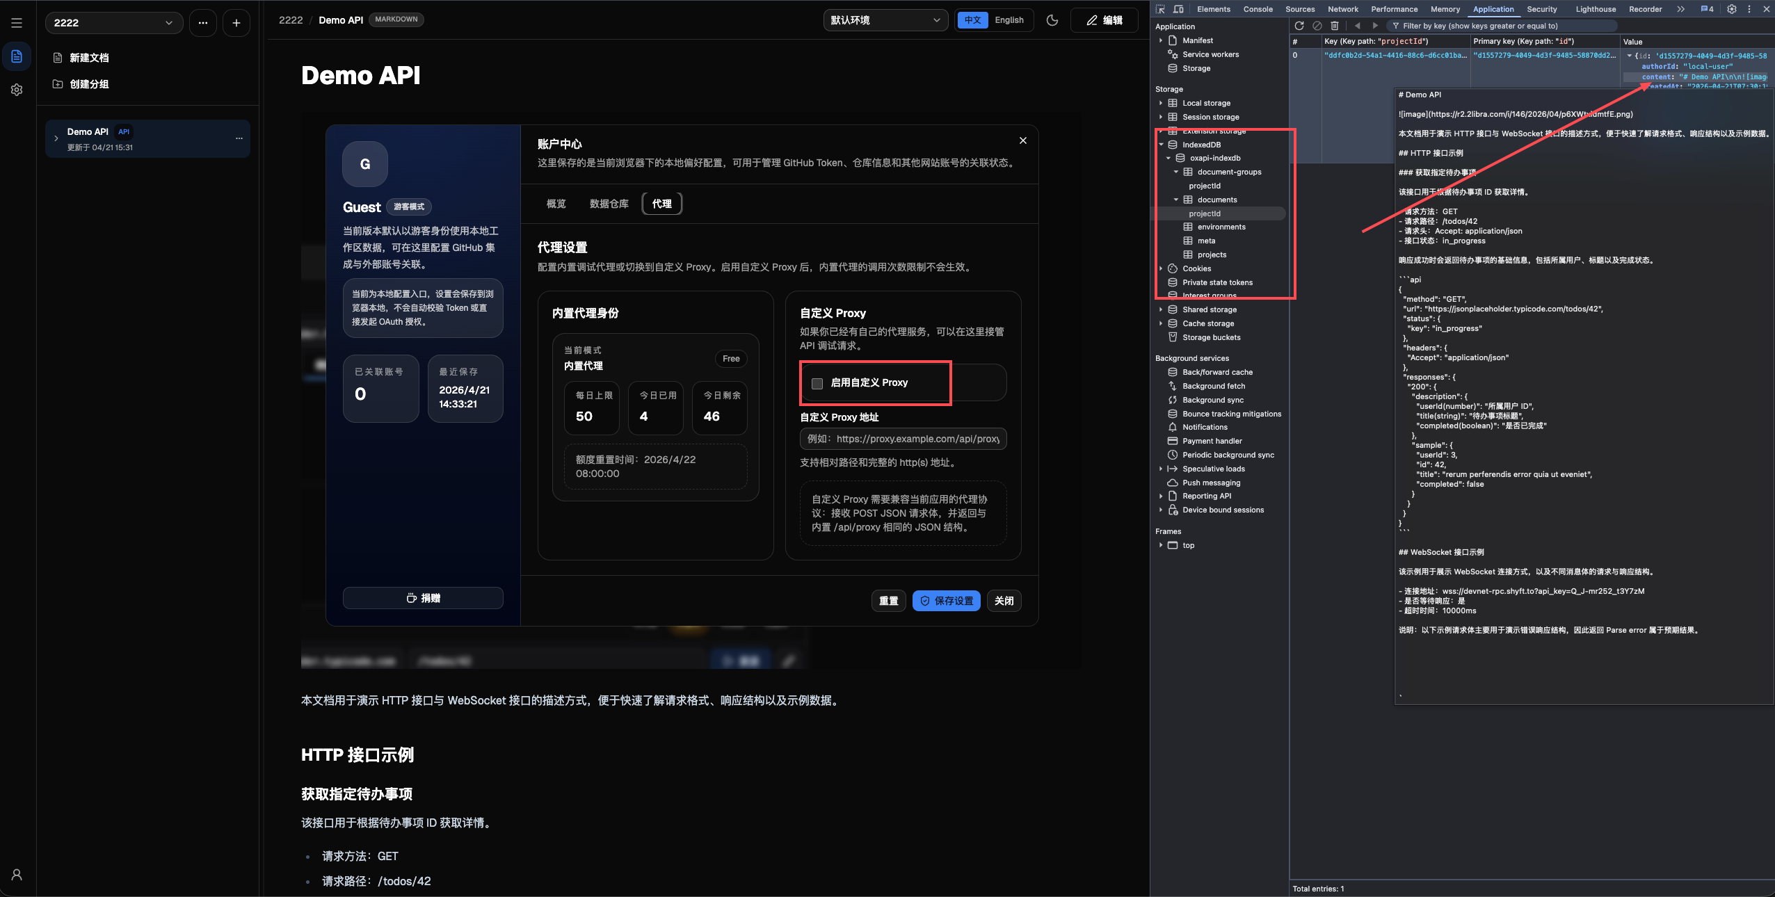The width and height of the screenshot is (1775, 897).
Task: Click the Filter by key input
Action: 1502,26
